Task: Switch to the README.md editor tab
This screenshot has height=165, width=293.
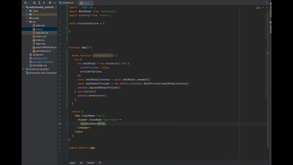Action: [x=66, y=3]
